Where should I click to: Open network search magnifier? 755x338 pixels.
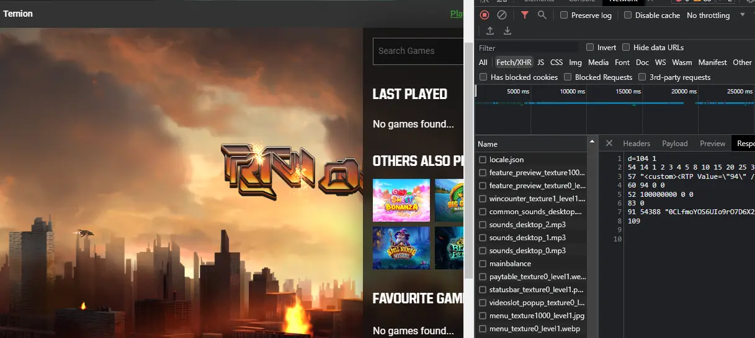point(542,15)
